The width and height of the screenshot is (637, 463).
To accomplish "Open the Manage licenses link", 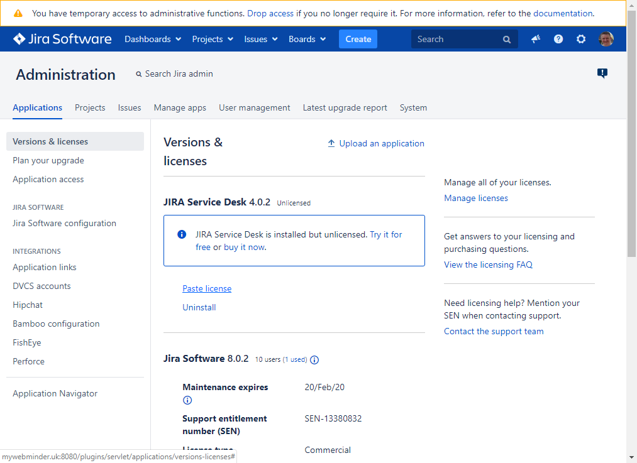I will 476,198.
